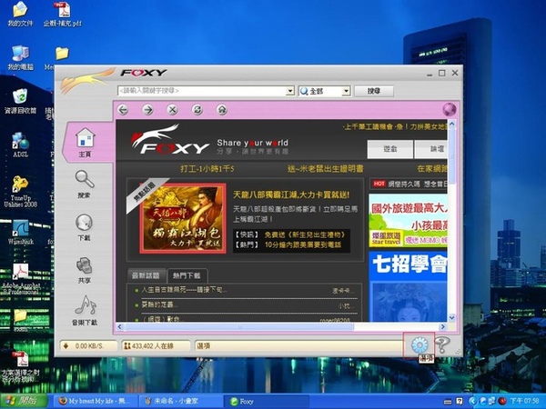Click the 433,402 人在線 status text
The image size is (546, 409).
pyautogui.click(x=152, y=346)
